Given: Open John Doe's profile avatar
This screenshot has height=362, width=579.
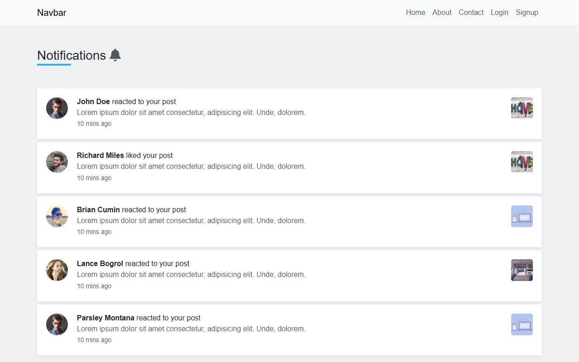Looking at the screenshot, I should [x=57, y=108].
